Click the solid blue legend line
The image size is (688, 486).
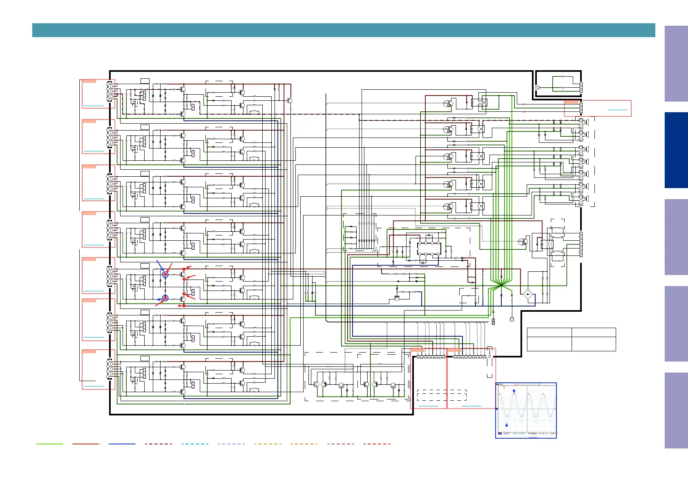pyautogui.click(x=122, y=444)
